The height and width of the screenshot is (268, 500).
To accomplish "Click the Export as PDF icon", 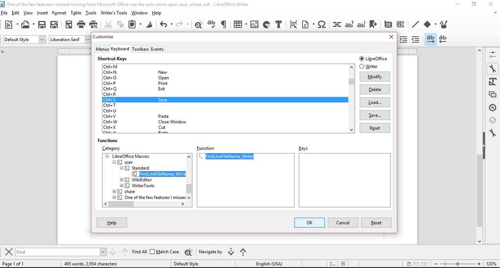I will [x=68, y=24].
